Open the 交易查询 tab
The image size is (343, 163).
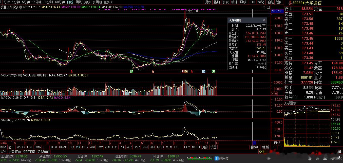pos(29,152)
